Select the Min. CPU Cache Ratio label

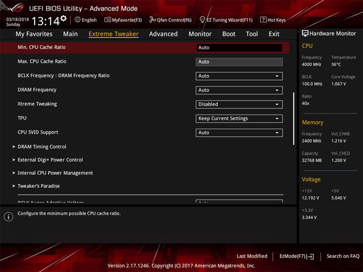tap(42, 47)
